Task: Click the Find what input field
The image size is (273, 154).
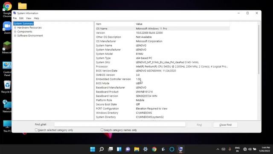Action: click(120, 124)
